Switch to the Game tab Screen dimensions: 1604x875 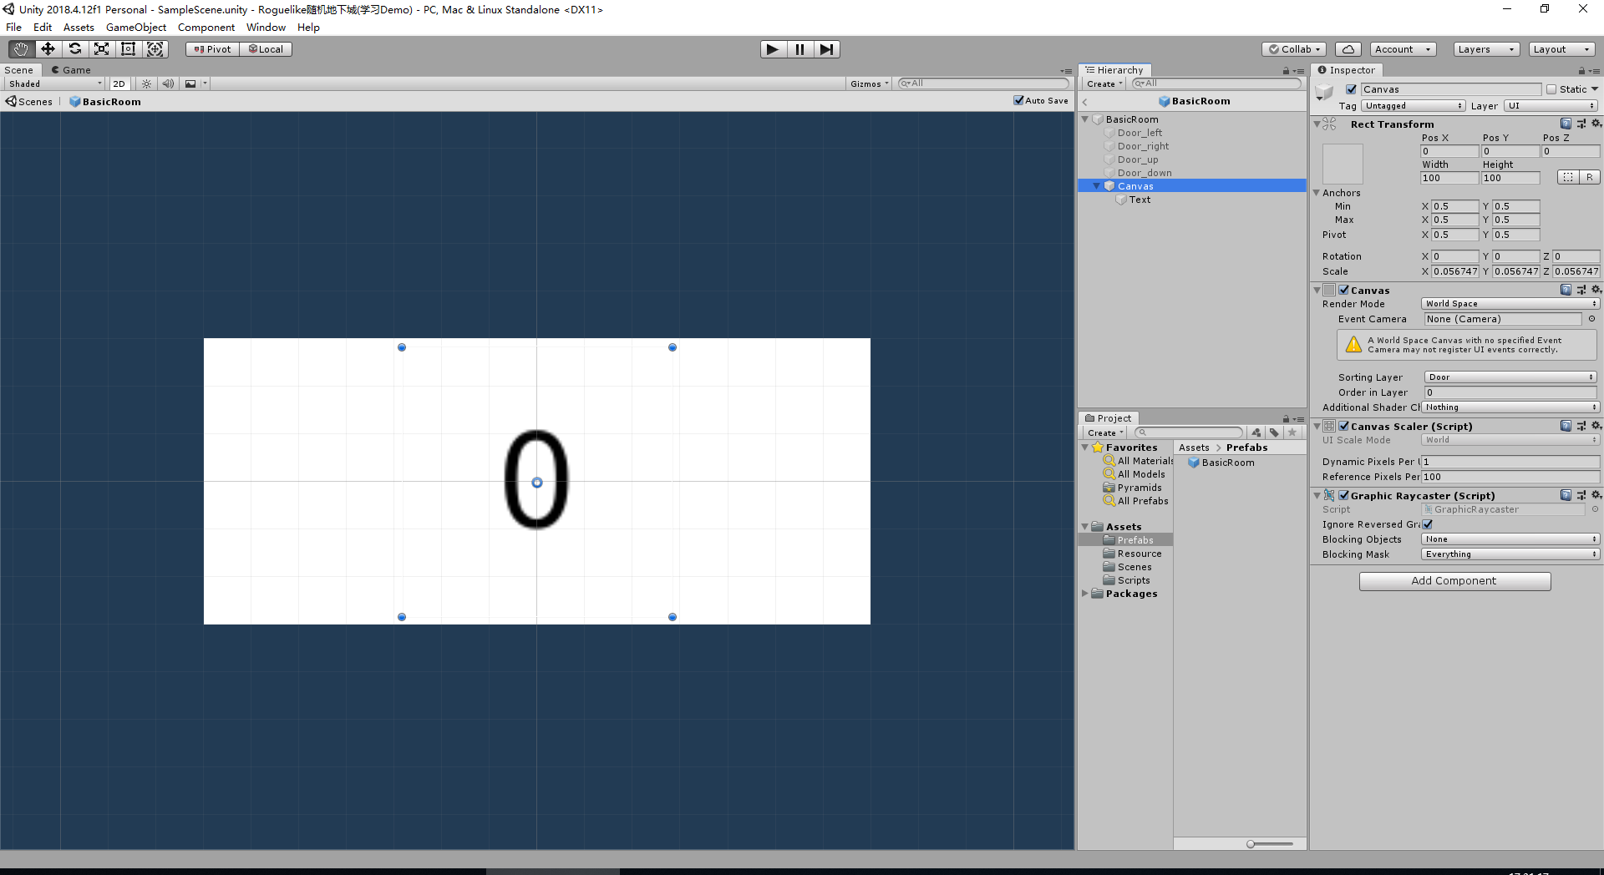click(x=72, y=70)
